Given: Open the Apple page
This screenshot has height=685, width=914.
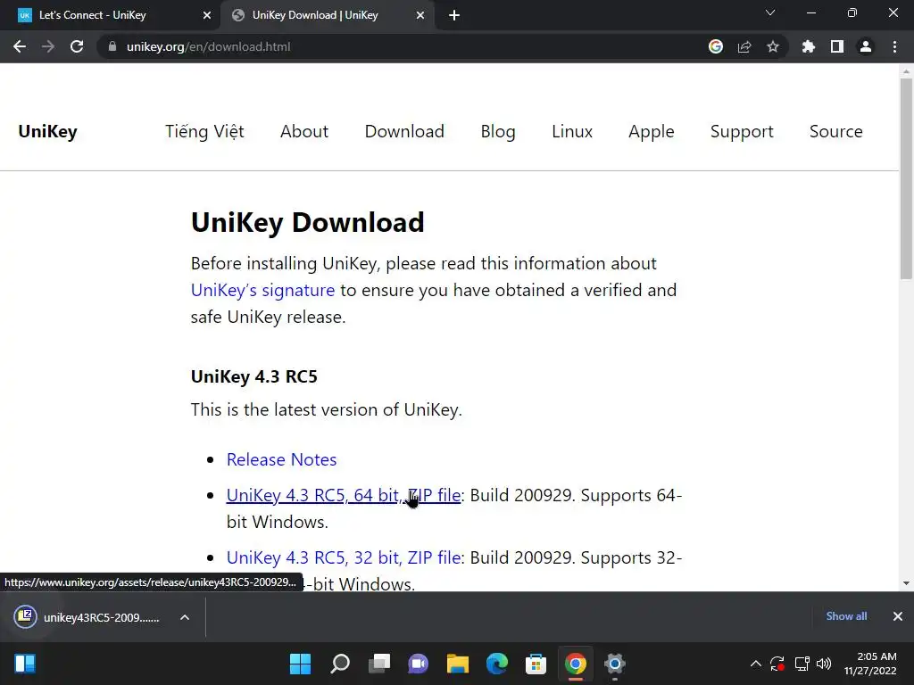Looking at the screenshot, I should pos(651,132).
